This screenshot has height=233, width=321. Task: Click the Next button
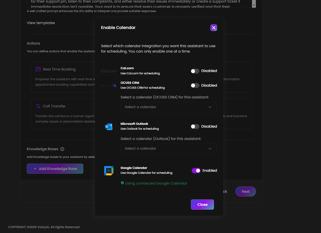coord(245,191)
